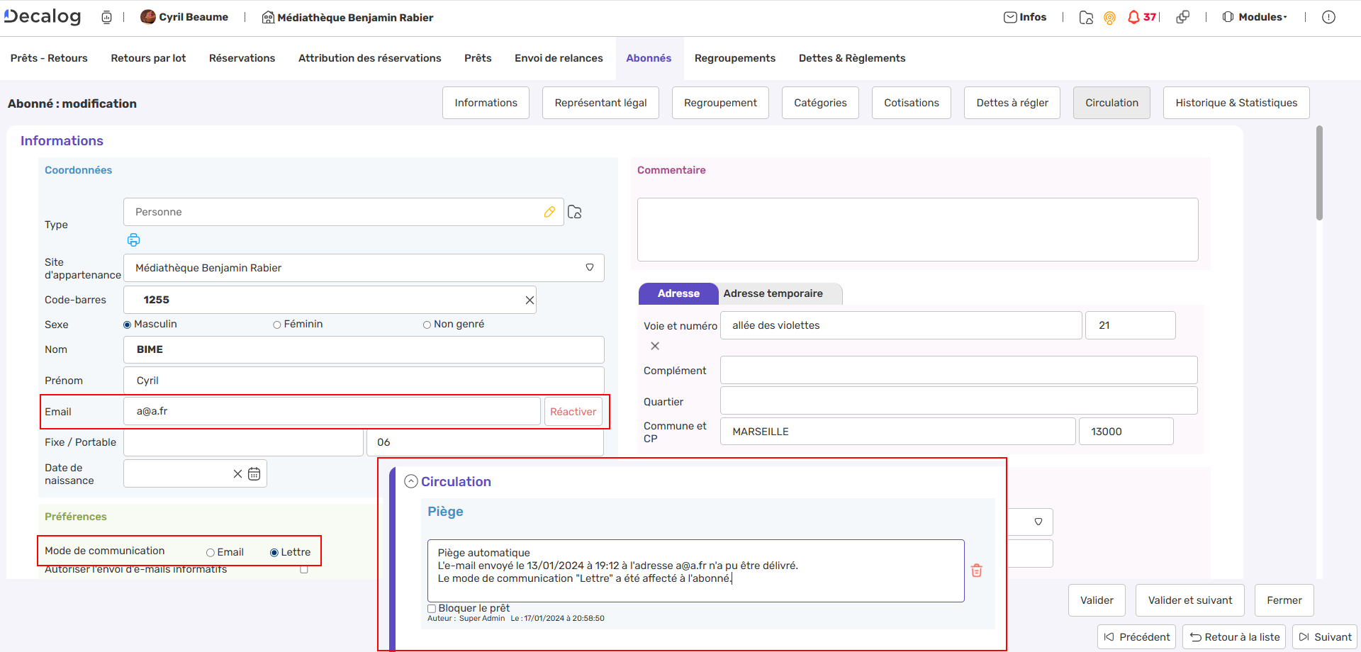Click the pencil edit icon in Type field

coord(549,212)
